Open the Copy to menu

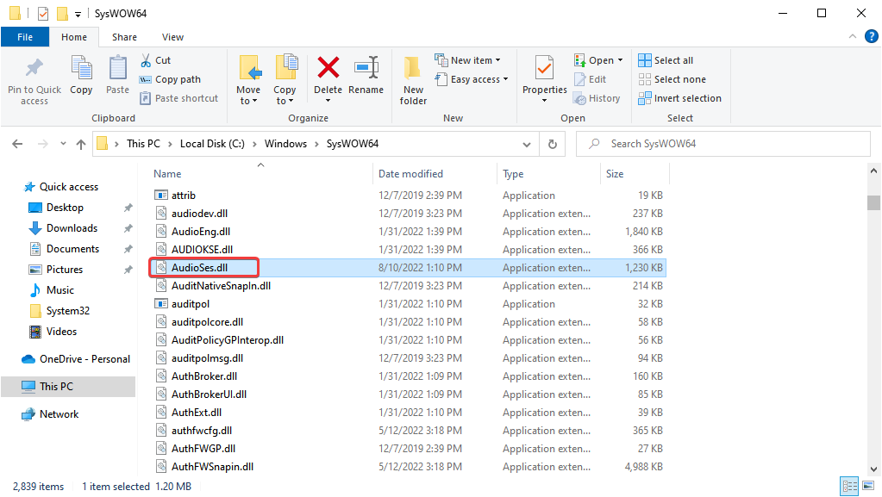point(285,80)
